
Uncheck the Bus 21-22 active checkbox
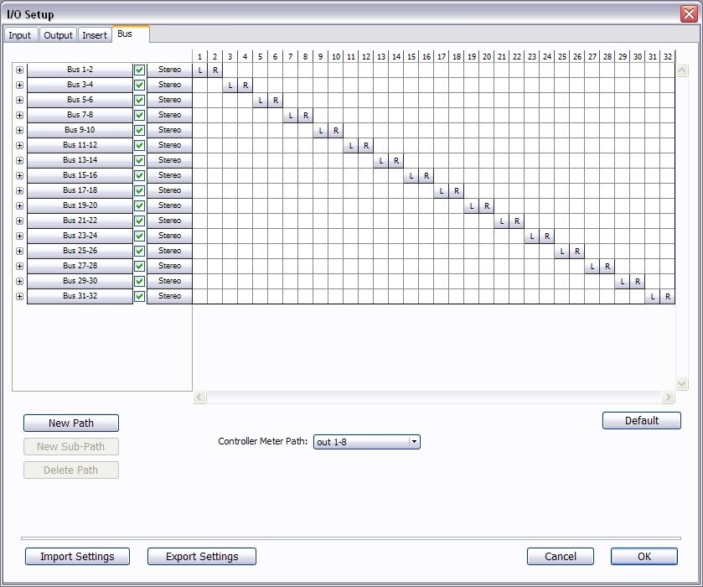tap(139, 221)
